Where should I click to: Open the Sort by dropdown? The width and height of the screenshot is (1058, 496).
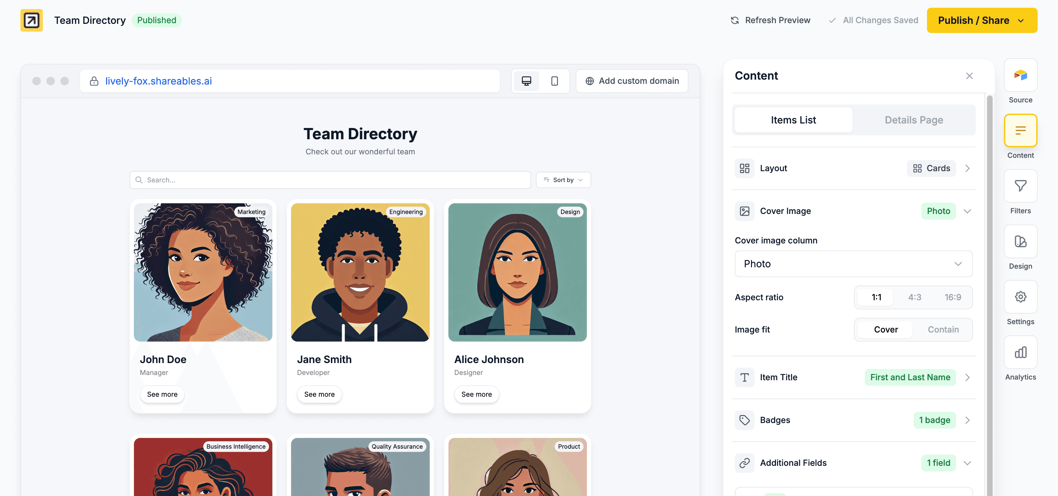pos(563,180)
